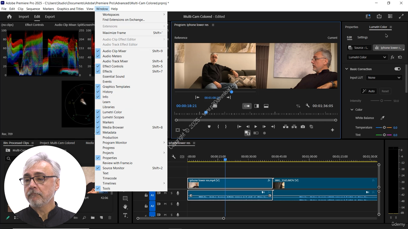Viewport: 408px width, 229px height.
Task: Open Essential Sound from Window menu
Action: [131, 76]
